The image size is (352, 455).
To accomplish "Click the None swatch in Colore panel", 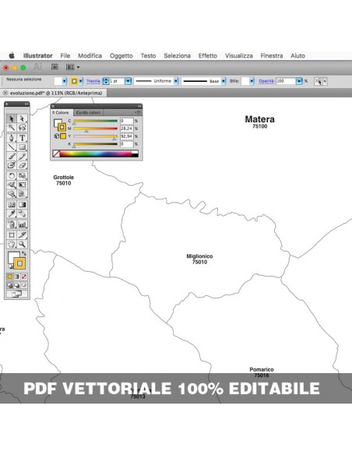I will (x=56, y=153).
